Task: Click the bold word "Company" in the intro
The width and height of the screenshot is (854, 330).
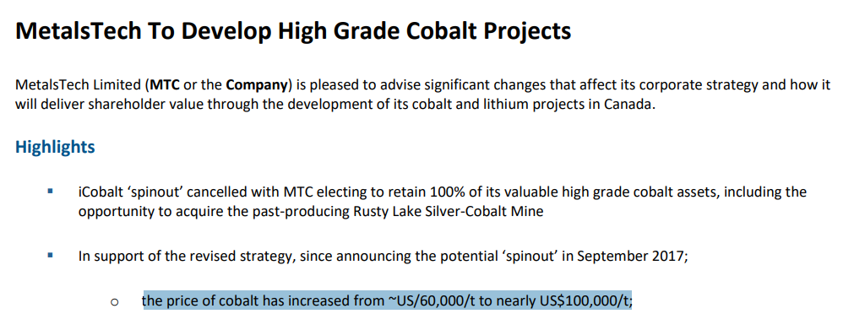Action: (256, 85)
